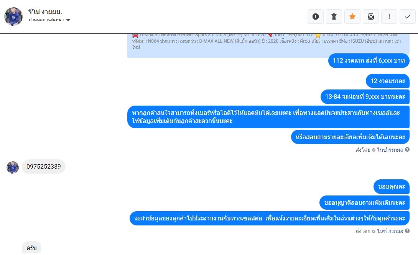Image resolution: width=418 pixels, height=255 pixels.
Task: Click the 12 งวดแรกคะ message bubble
Action: point(388,81)
